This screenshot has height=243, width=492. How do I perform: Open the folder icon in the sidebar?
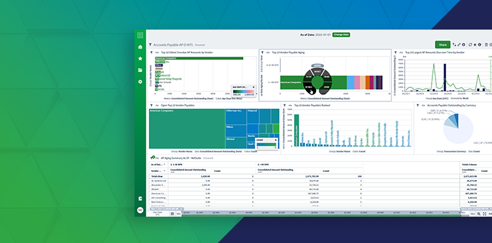140,70
